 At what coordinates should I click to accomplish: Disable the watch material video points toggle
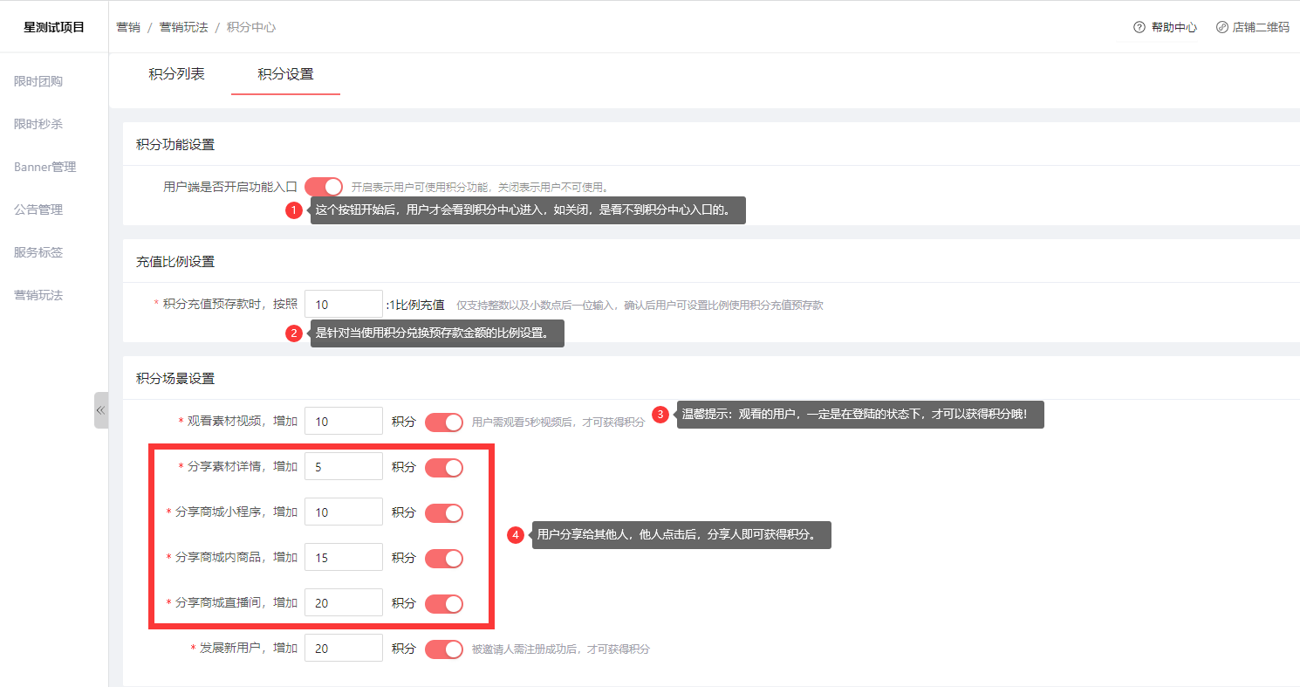[x=443, y=423]
